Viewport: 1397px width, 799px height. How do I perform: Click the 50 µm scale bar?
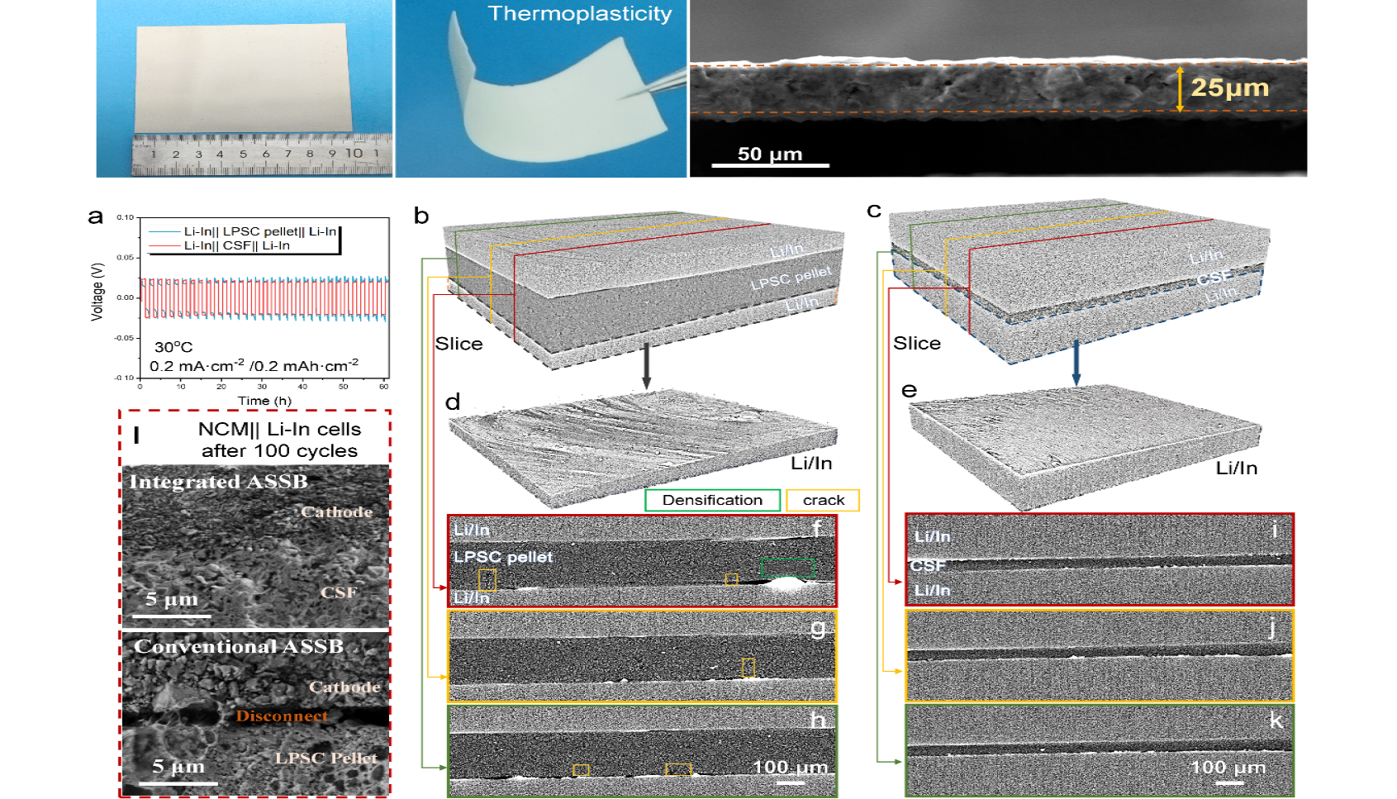click(x=770, y=165)
